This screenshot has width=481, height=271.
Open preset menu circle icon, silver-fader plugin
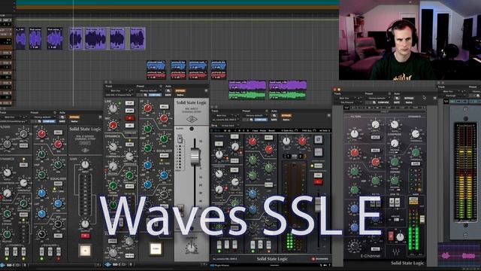[161, 87]
